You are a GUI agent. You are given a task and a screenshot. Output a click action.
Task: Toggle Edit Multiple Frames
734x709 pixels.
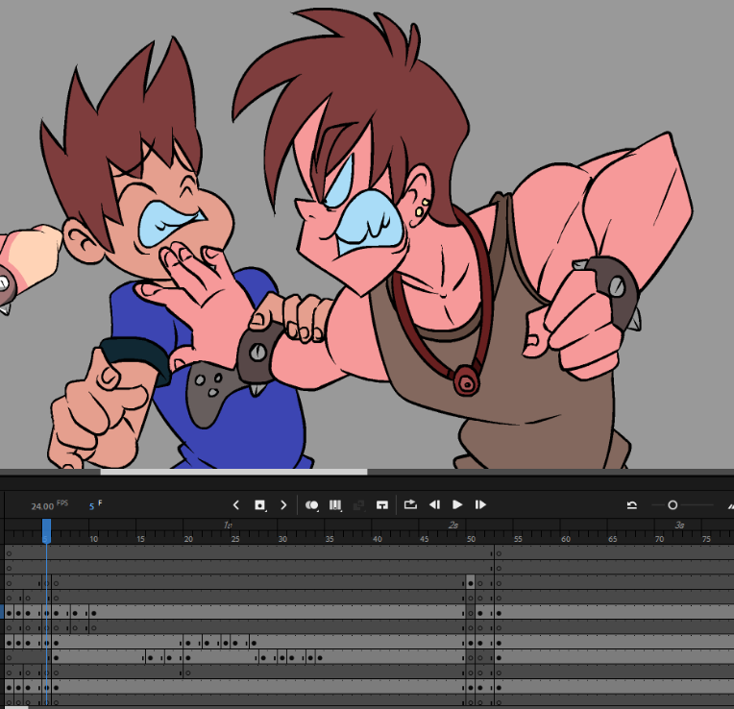335,505
